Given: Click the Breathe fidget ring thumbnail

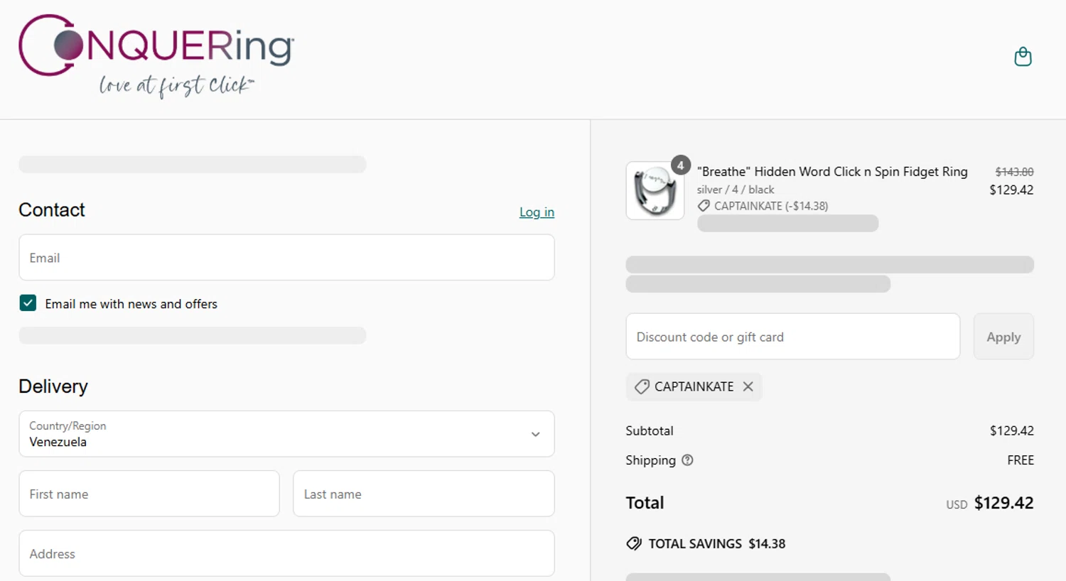Looking at the screenshot, I should pyautogui.click(x=655, y=190).
